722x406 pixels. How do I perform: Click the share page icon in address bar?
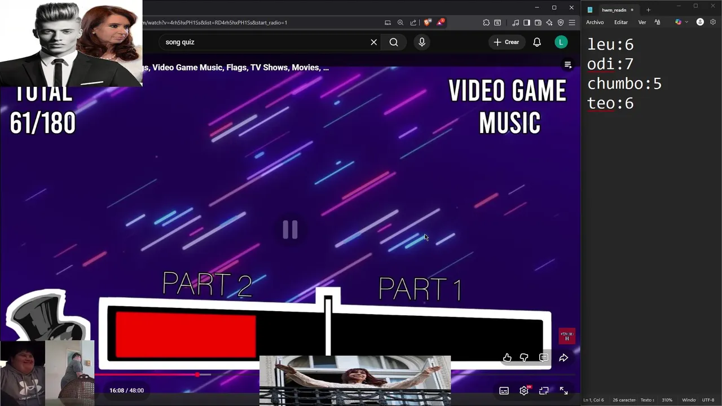pos(413,23)
